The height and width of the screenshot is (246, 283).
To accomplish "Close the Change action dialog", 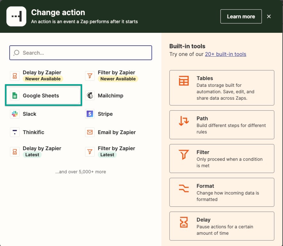I will pos(269,16).
